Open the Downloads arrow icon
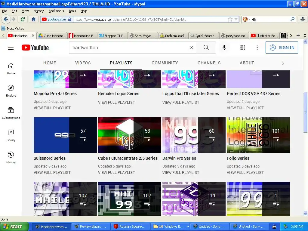The width and height of the screenshot is (308, 231). click(x=303, y=19)
